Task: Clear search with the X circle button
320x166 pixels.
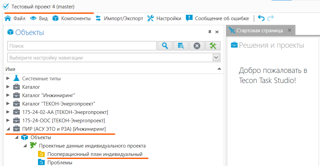Action: 197,46
